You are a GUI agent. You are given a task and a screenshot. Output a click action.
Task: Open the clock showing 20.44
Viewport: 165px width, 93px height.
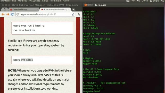coord(145,1)
